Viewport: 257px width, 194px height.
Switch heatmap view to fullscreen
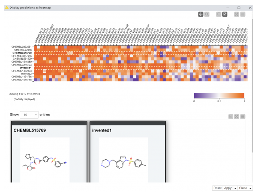tap(237, 14)
